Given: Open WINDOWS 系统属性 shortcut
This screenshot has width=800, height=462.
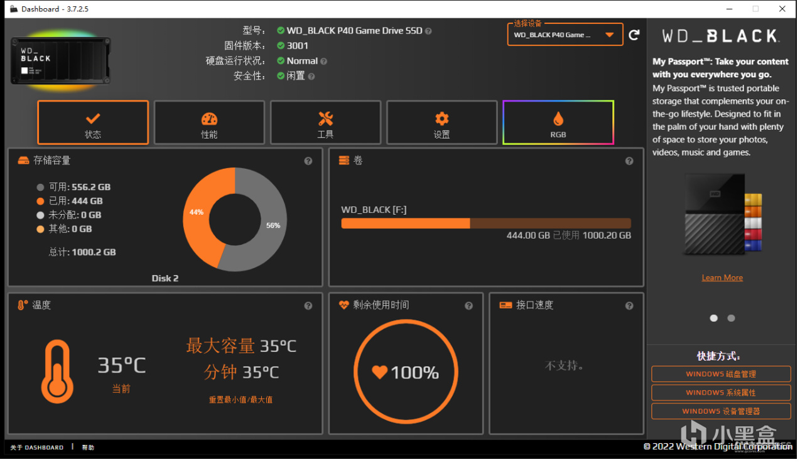Looking at the screenshot, I should pos(721,393).
